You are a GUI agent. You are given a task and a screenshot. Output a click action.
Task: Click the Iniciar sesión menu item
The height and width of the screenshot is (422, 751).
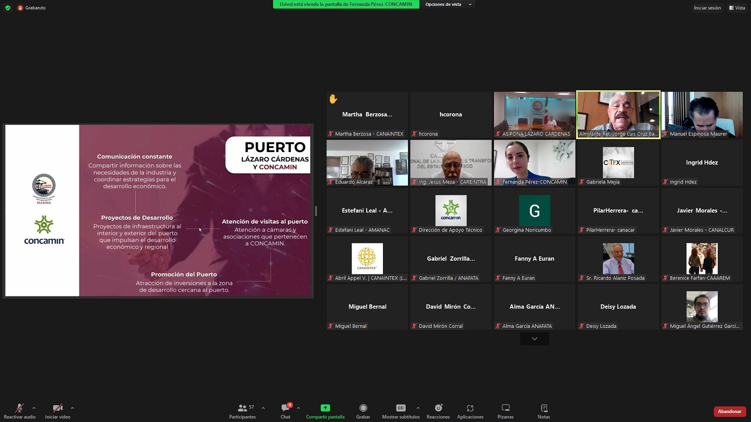707,8
